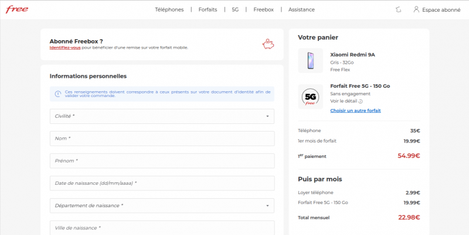Click the Identifiez-vous link

coord(65,47)
